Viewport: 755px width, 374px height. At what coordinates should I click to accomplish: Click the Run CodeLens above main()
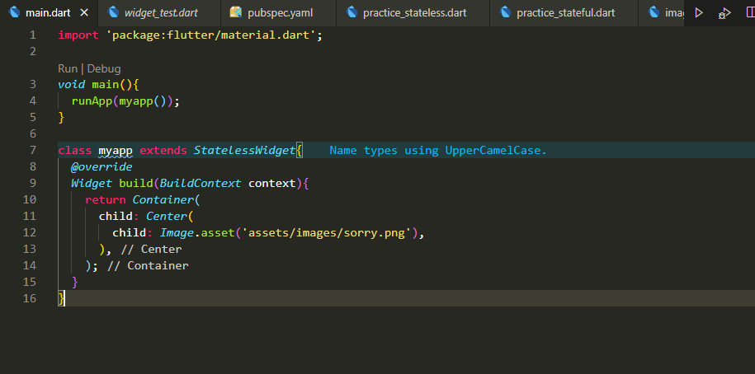click(x=68, y=68)
